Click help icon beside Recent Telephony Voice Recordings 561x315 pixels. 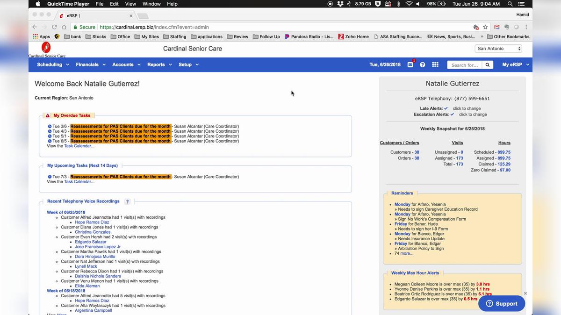click(128, 201)
